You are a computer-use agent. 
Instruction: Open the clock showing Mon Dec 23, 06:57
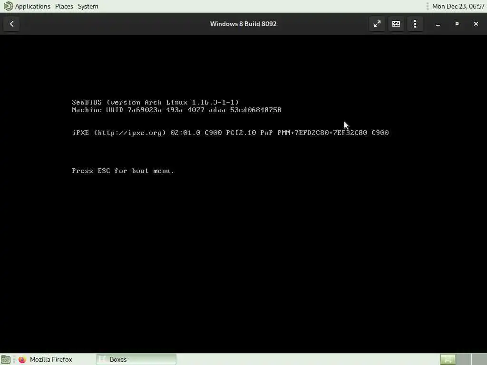tap(458, 6)
